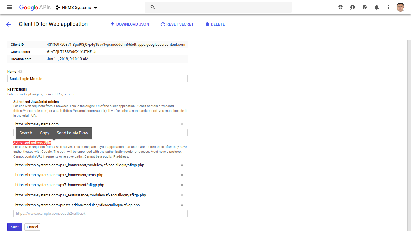This screenshot has width=411, height=231.
Task: Click the Delete button
Action: click(215, 24)
